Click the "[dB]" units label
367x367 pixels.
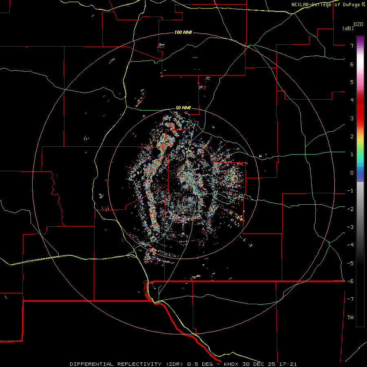[x=348, y=28]
